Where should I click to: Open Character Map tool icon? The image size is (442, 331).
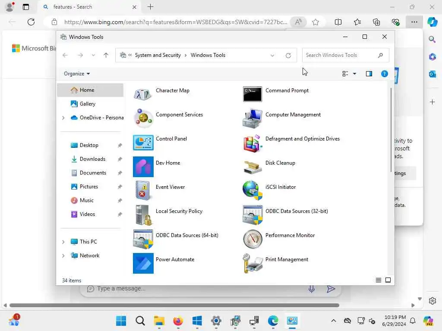pyautogui.click(x=143, y=94)
